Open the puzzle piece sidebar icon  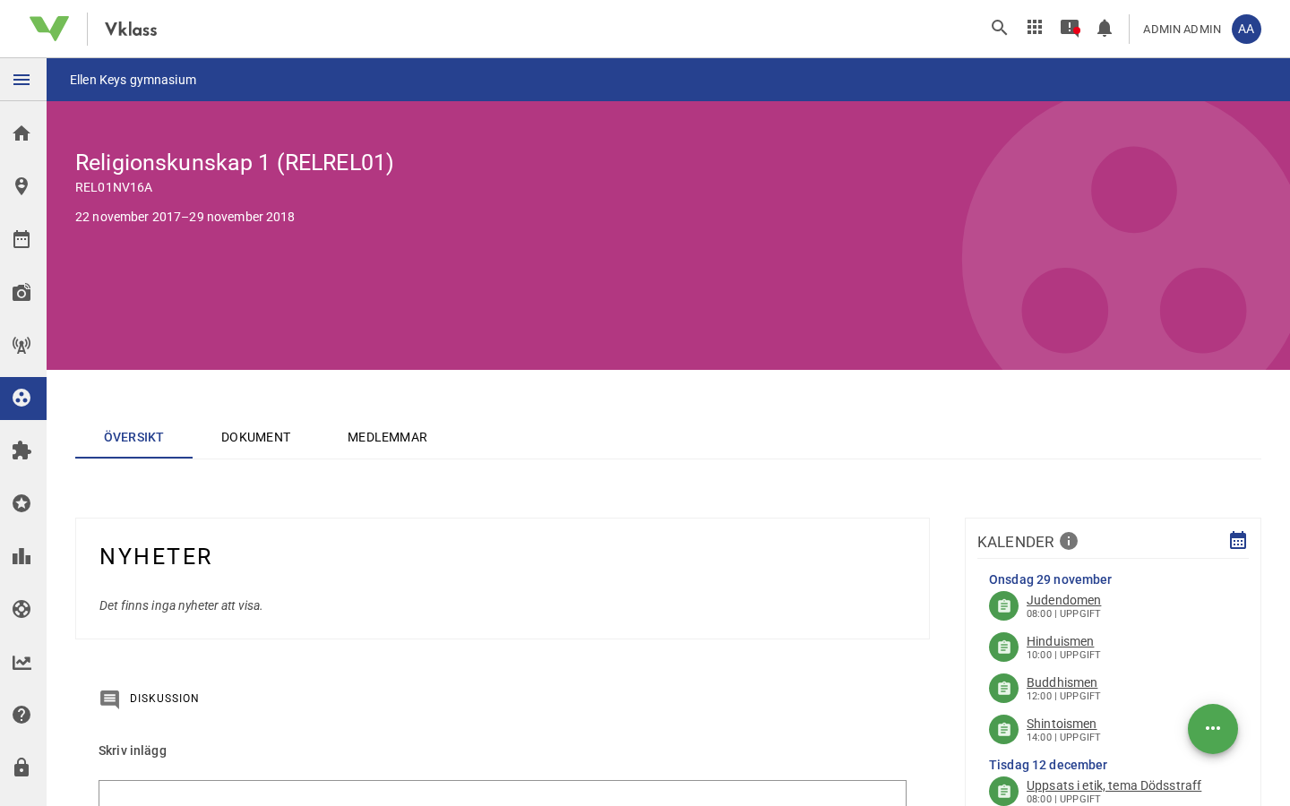tap(21, 450)
